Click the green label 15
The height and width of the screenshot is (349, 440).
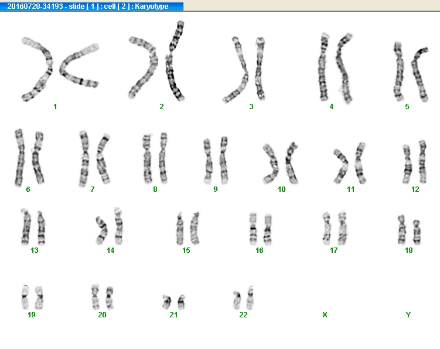186,250
